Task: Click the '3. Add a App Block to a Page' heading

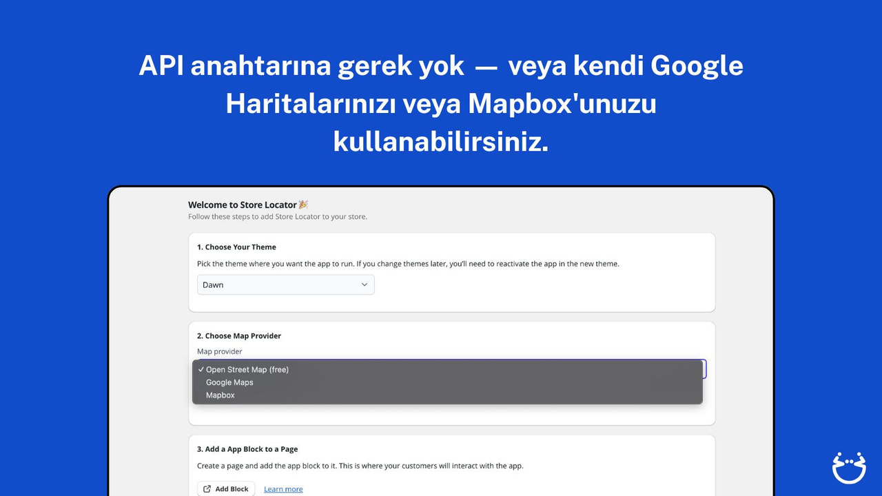Action: tap(247, 449)
